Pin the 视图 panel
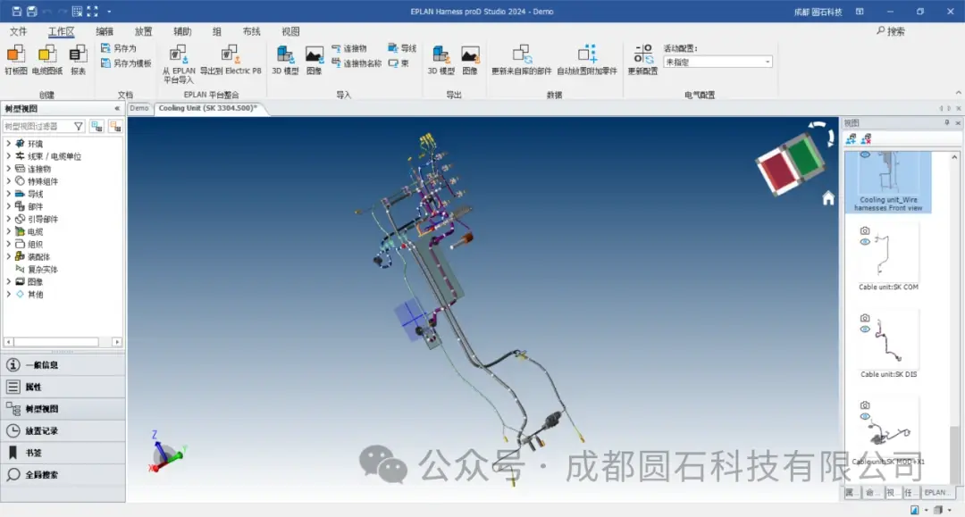Screen dimensions: 965x517 [946, 123]
